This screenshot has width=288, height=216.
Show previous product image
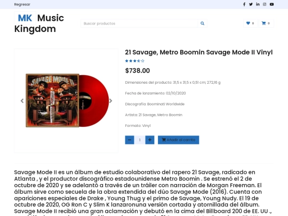(22, 101)
